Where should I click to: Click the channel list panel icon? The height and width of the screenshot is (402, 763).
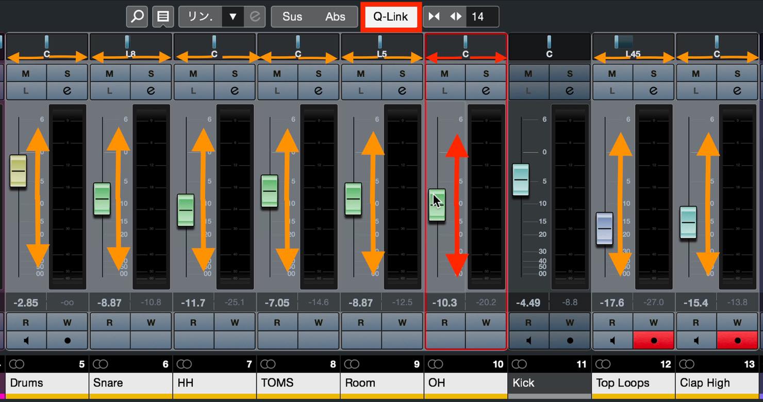pyautogui.click(x=163, y=16)
